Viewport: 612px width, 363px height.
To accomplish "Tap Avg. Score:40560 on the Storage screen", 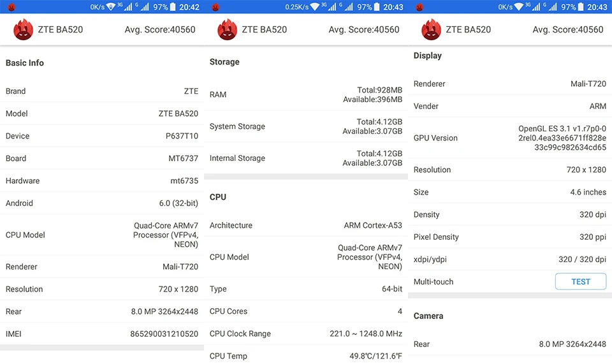I will (364, 30).
